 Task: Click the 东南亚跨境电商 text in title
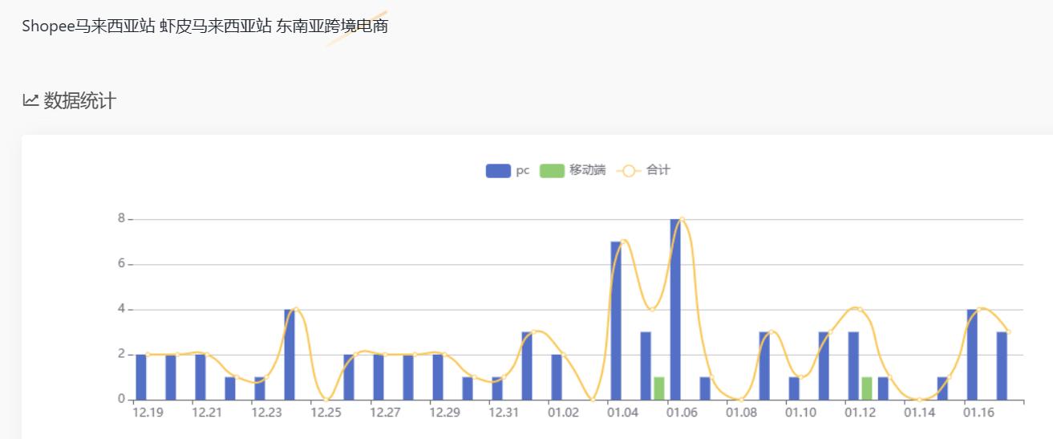[x=332, y=26]
